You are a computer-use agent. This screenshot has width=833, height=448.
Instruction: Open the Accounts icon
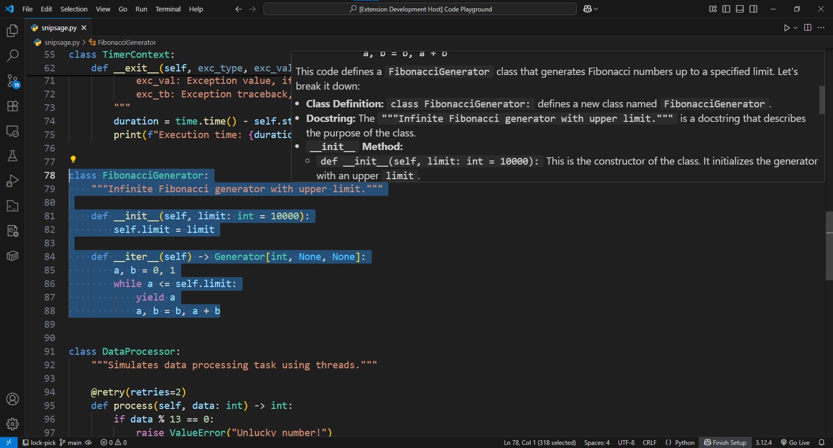pyautogui.click(x=12, y=399)
